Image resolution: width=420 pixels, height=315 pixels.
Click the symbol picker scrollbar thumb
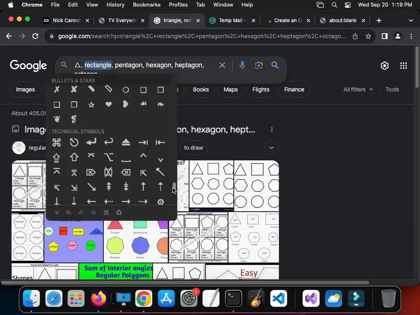[x=174, y=186]
